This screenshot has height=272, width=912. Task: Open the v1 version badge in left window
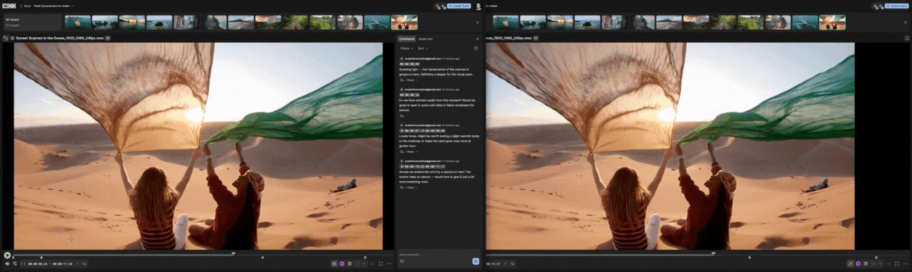click(108, 38)
